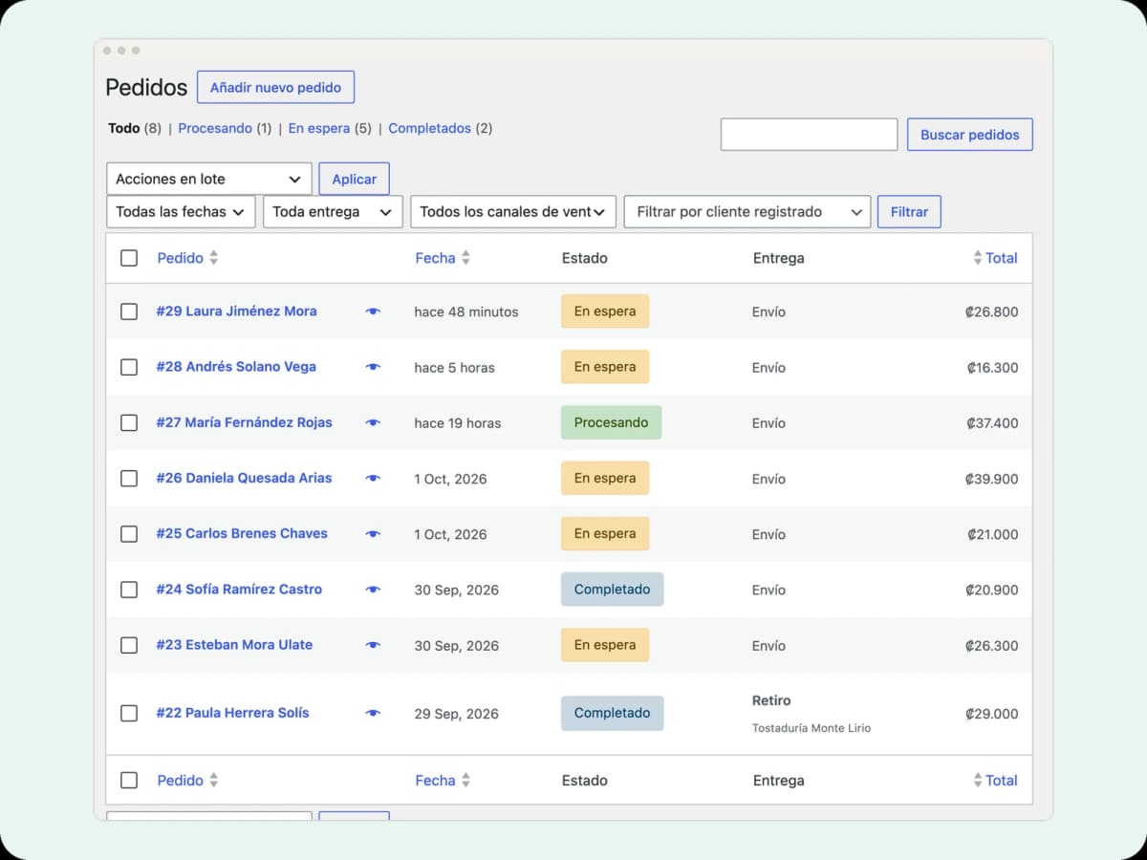This screenshot has height=860, width=1147.
Task: Click the Buscar pedidos button
Action: 970,135
